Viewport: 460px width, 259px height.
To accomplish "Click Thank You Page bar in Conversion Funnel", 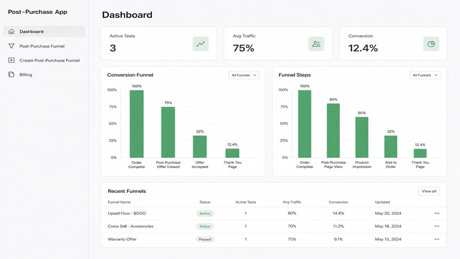I will click(232, 153).
